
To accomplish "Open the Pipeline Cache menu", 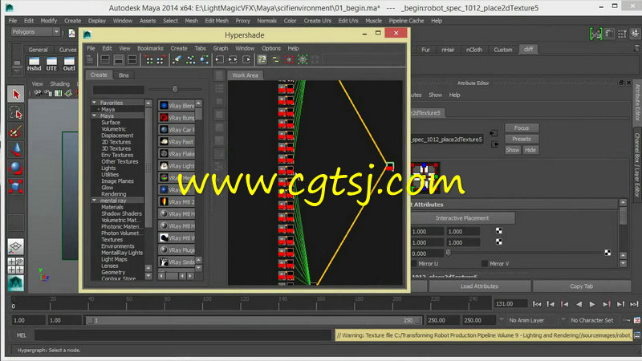I will point(406,21).
